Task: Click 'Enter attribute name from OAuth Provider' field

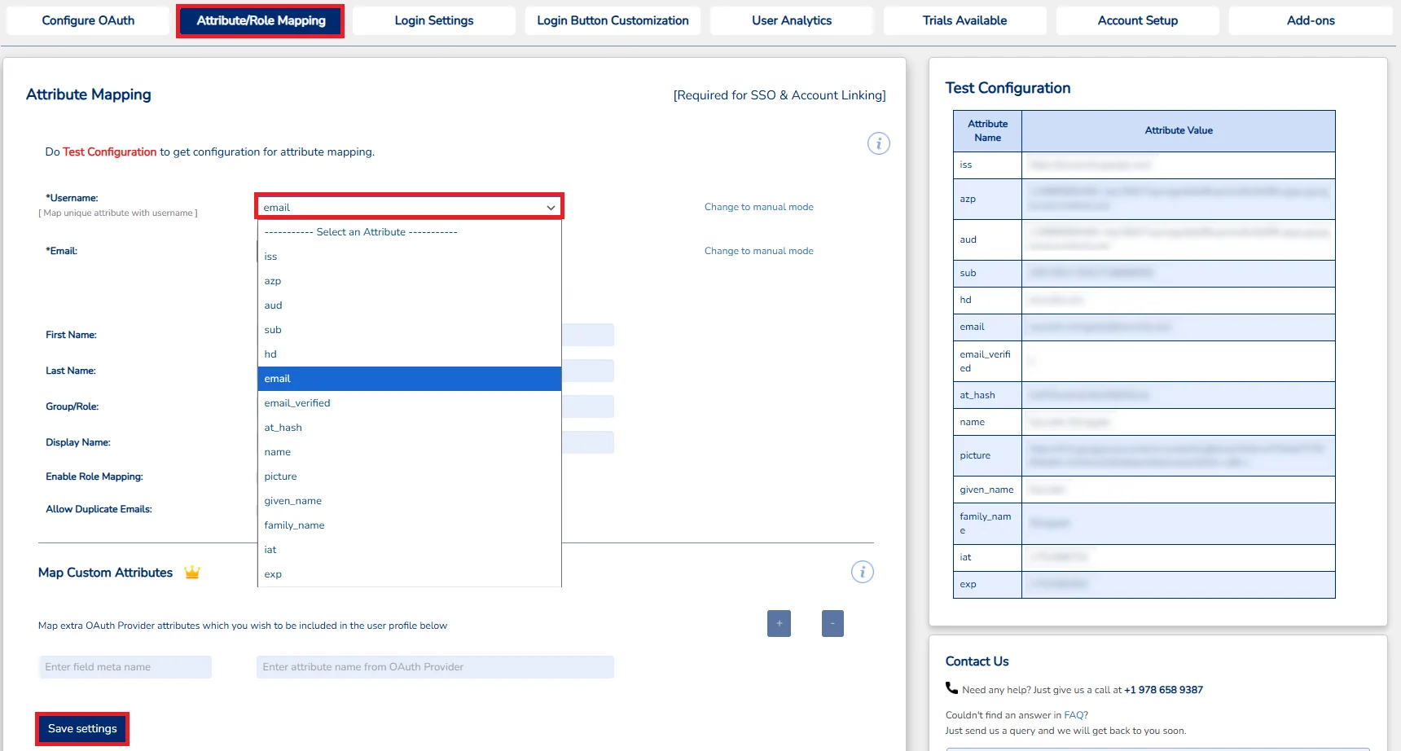Action: (435, 667)
